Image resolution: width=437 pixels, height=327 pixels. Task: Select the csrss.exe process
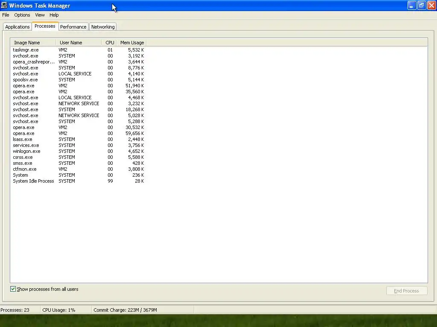tap(79, 158)
